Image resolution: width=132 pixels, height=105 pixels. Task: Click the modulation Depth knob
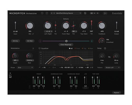pos(15,56)
